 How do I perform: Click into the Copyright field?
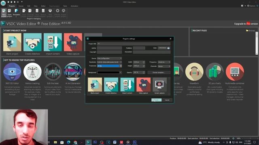tap(109, 52)
